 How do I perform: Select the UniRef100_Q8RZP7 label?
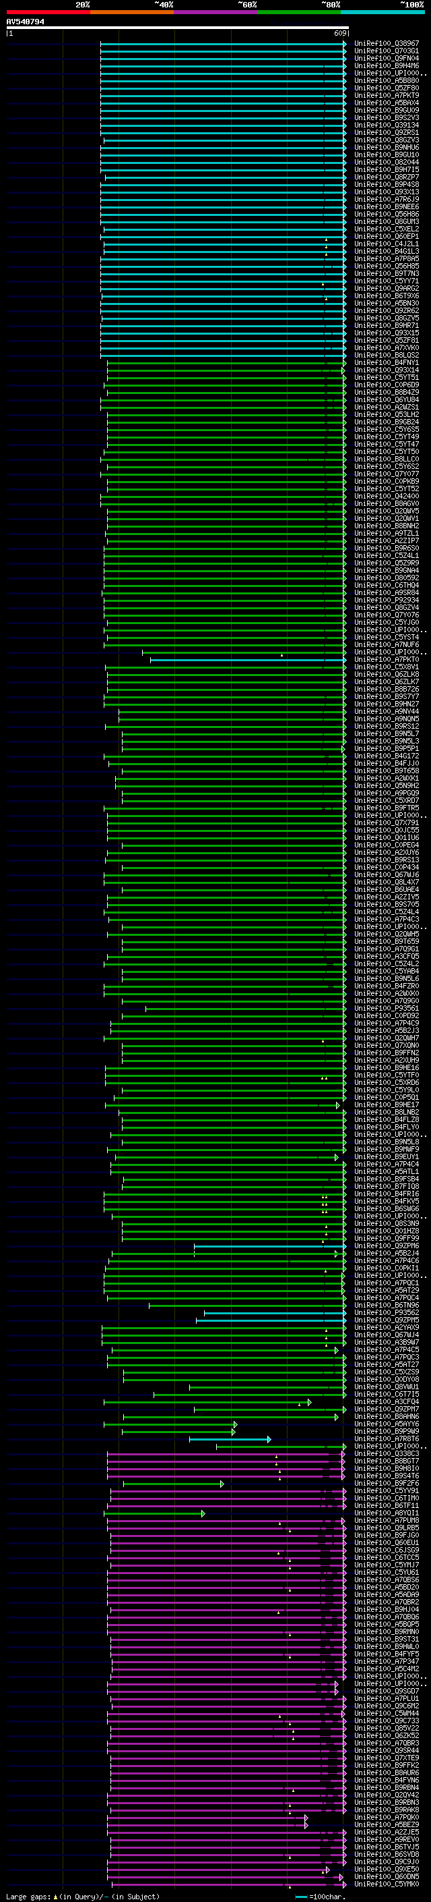(x=387, y=177)
